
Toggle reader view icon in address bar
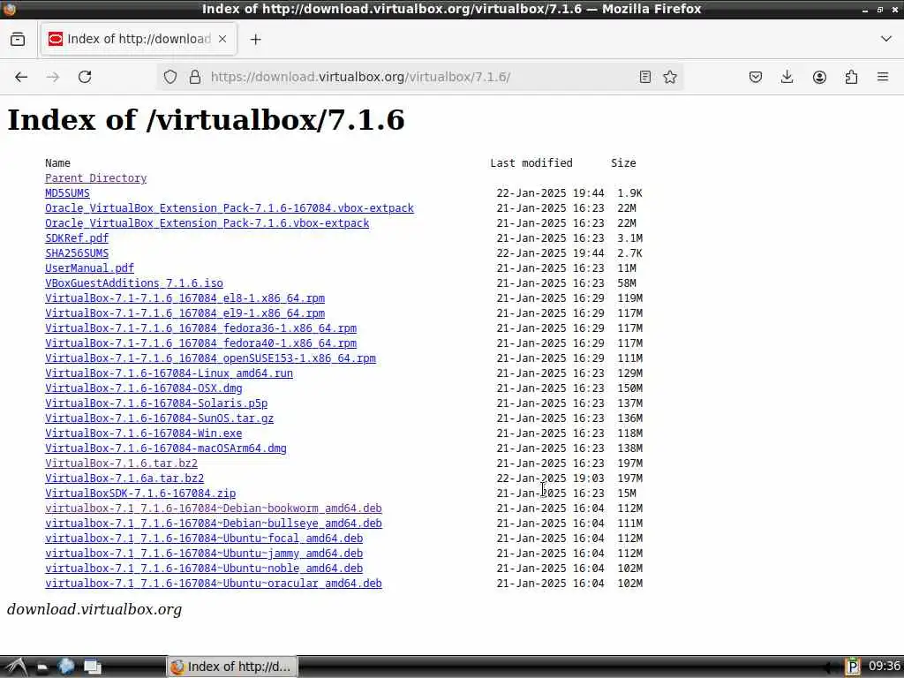(x=645, y=77)
